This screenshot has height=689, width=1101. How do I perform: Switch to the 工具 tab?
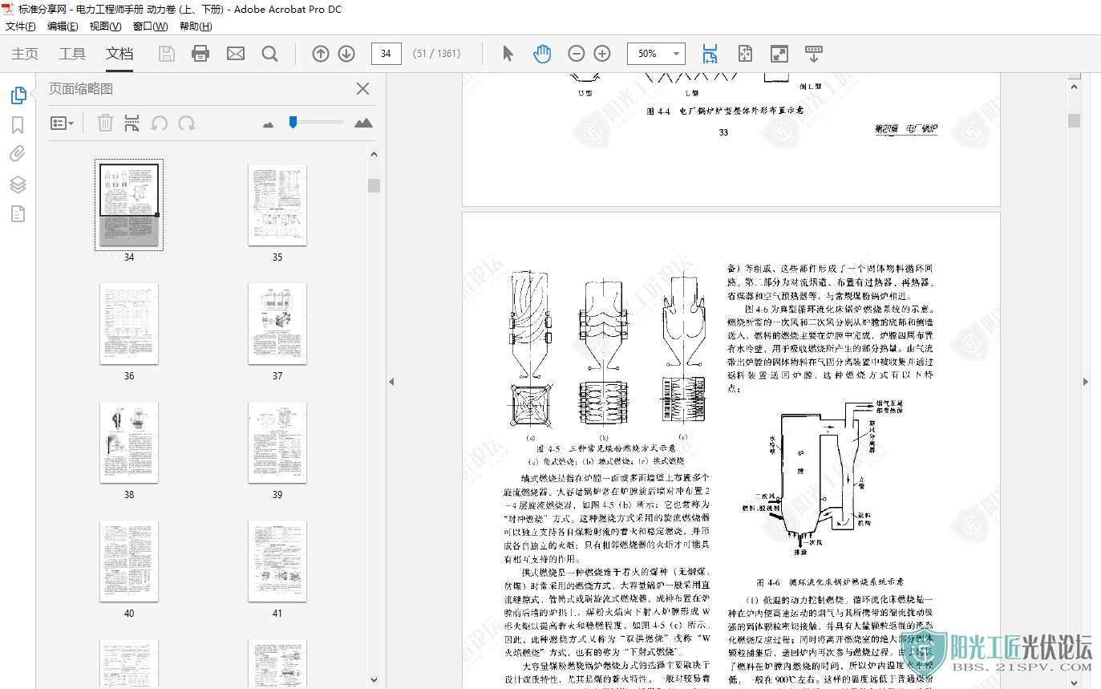click(x=72, y=54)
